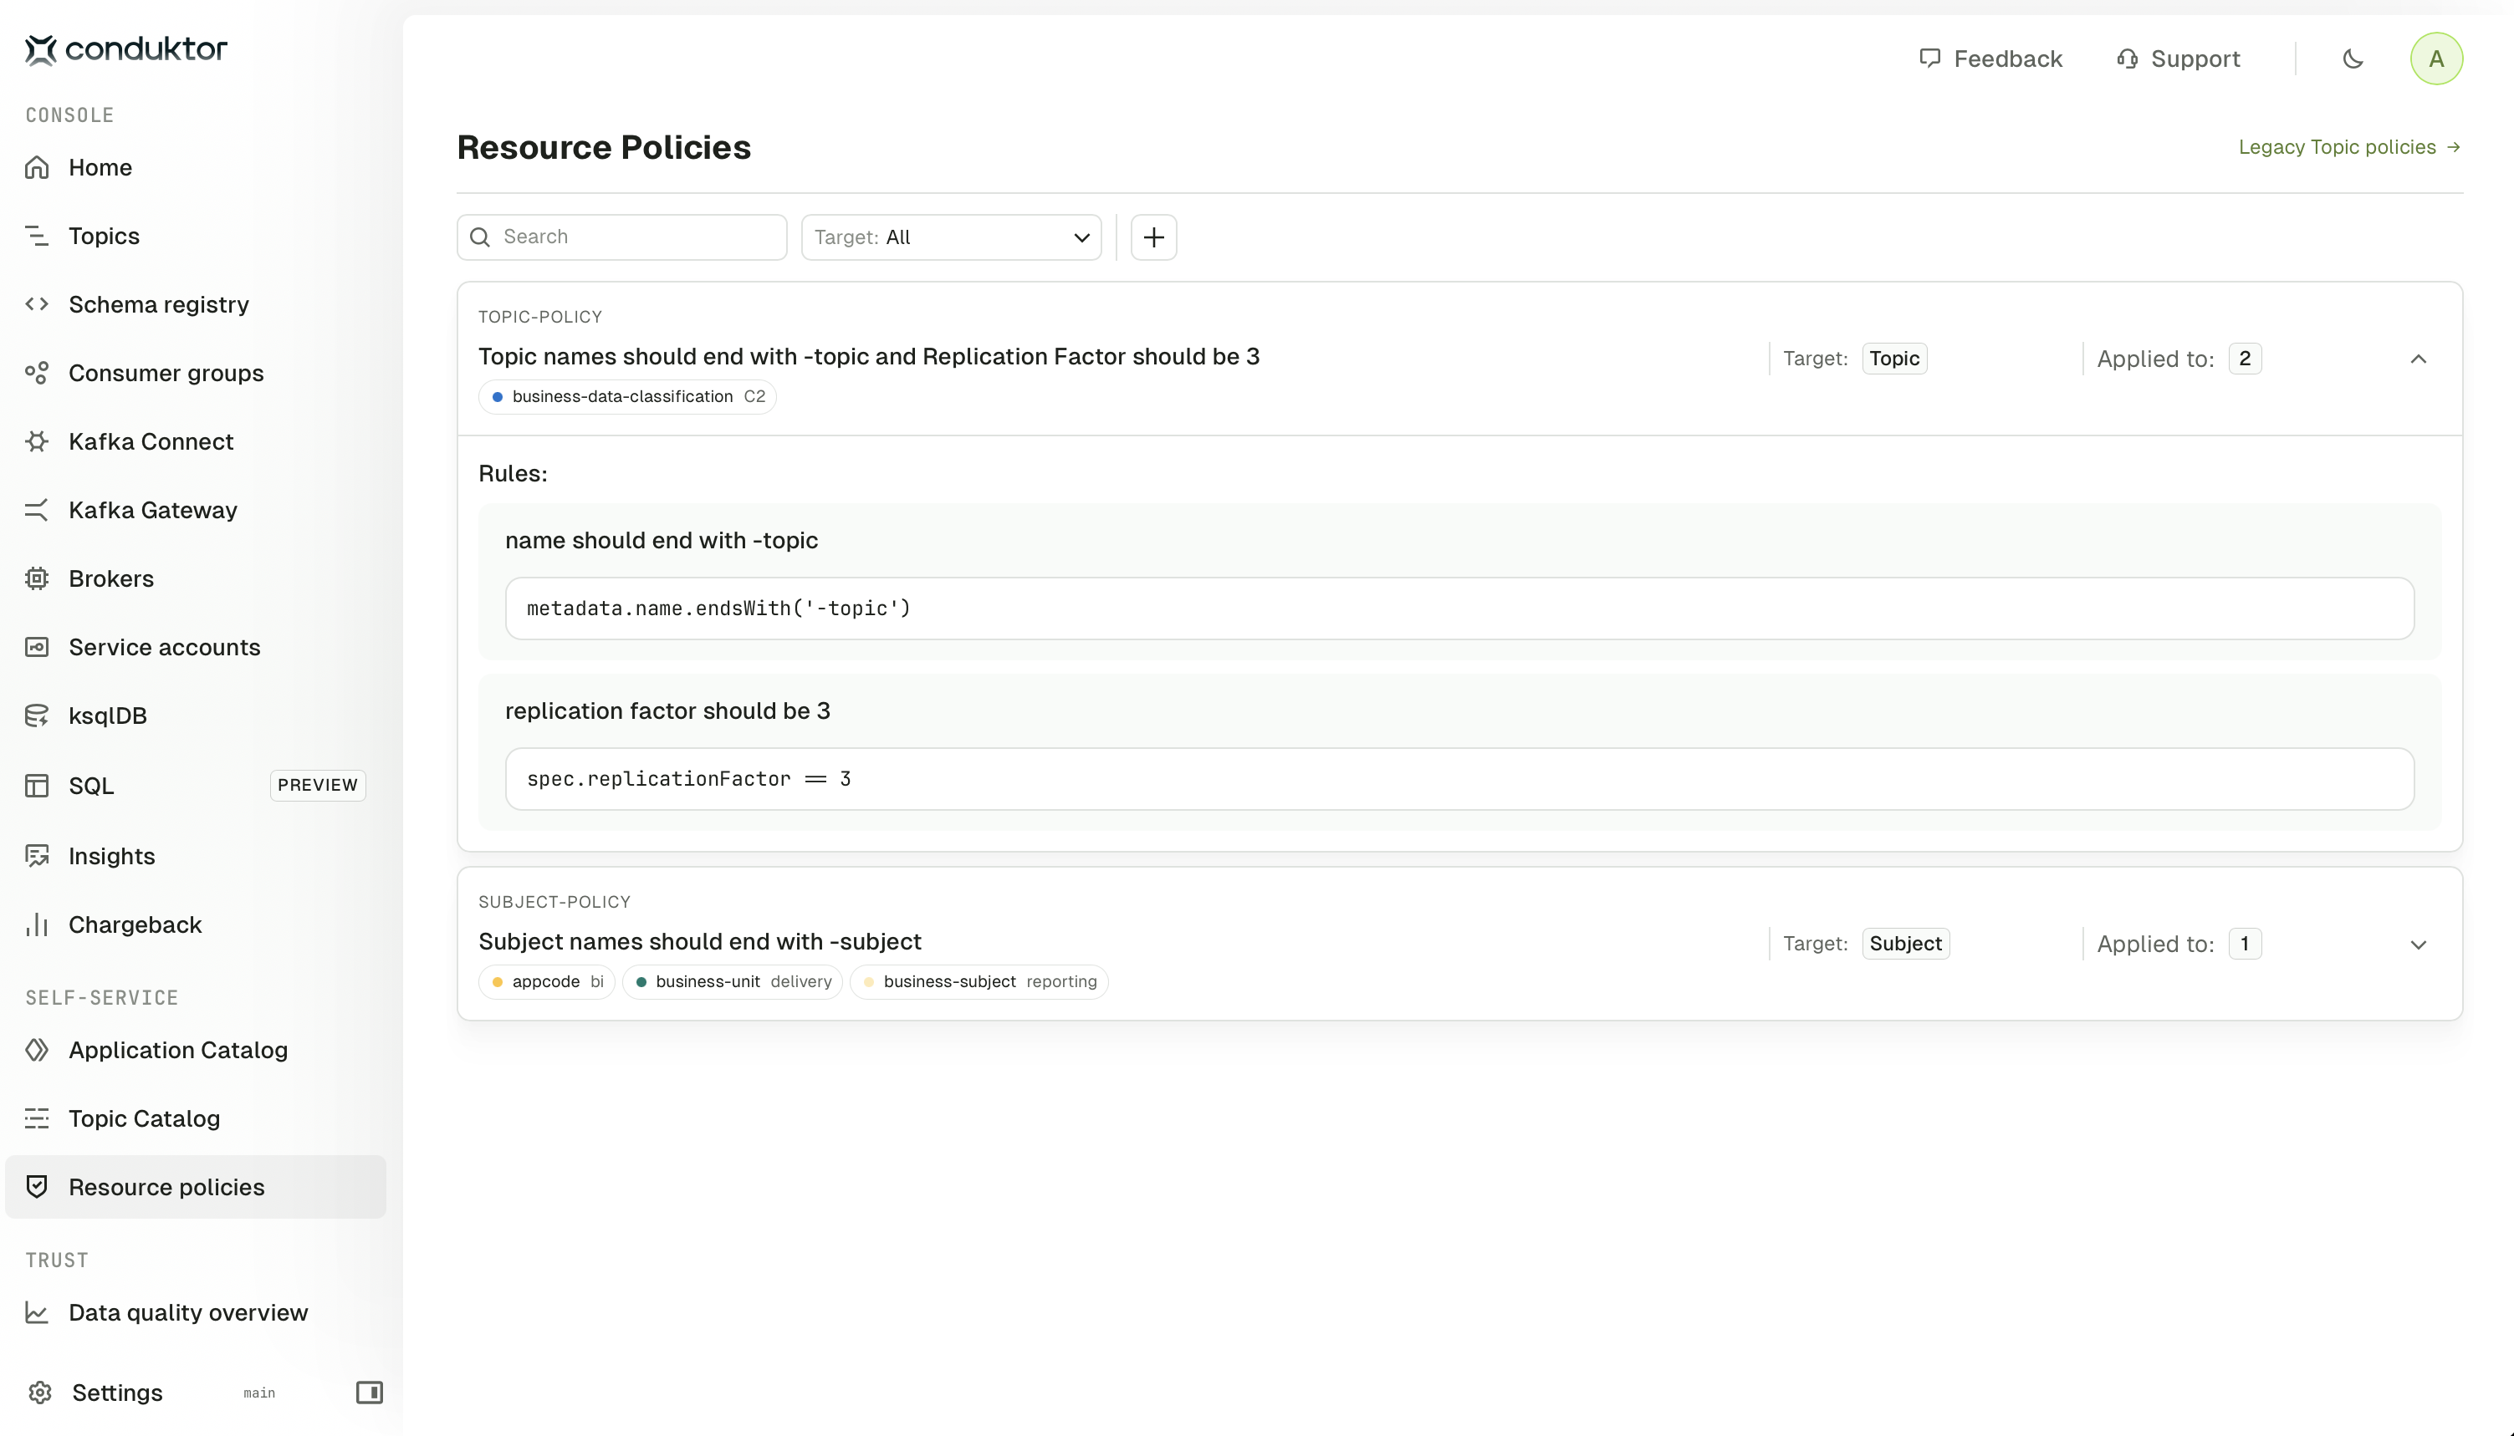Viewport: 2514px width, 1436px height.
Task: Click the Support headset icon
Action: tap(2128, 59)
